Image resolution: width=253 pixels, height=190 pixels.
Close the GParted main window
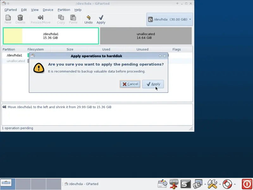click(x=191, y=3)
